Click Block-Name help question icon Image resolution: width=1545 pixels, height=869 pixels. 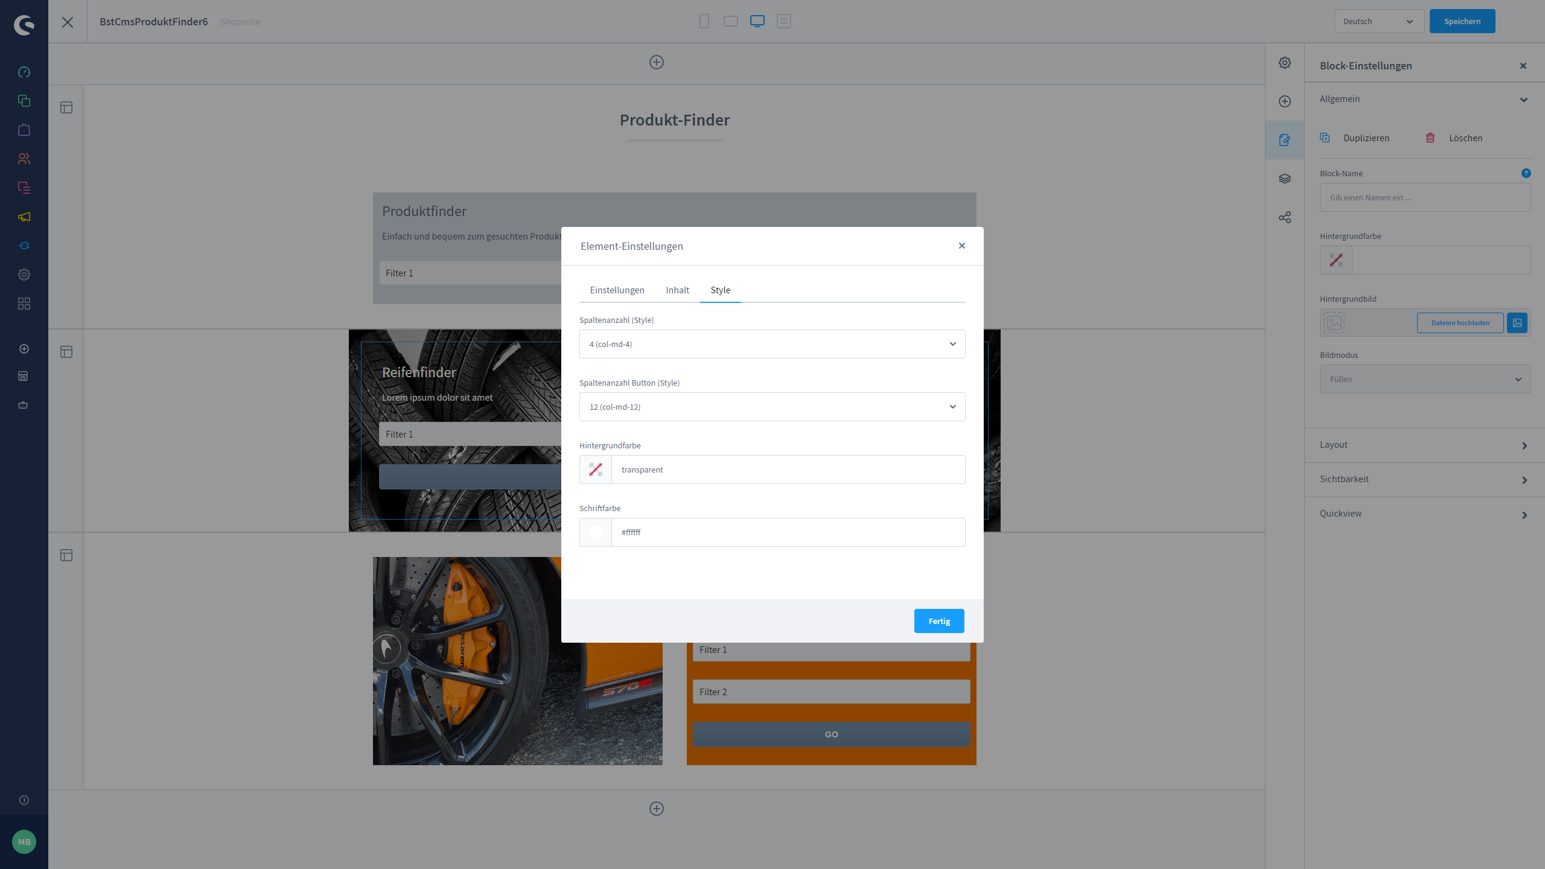(x=1526, y=173)
